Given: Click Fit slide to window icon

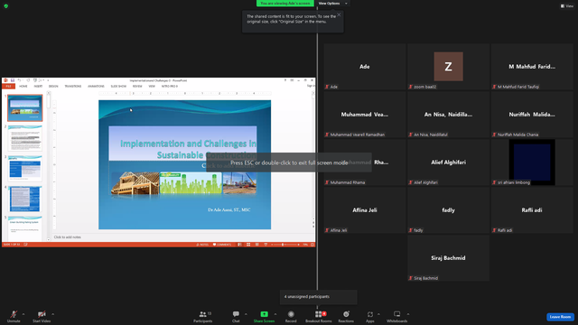Looking at the screenshot, I should [x=312, y=245].
